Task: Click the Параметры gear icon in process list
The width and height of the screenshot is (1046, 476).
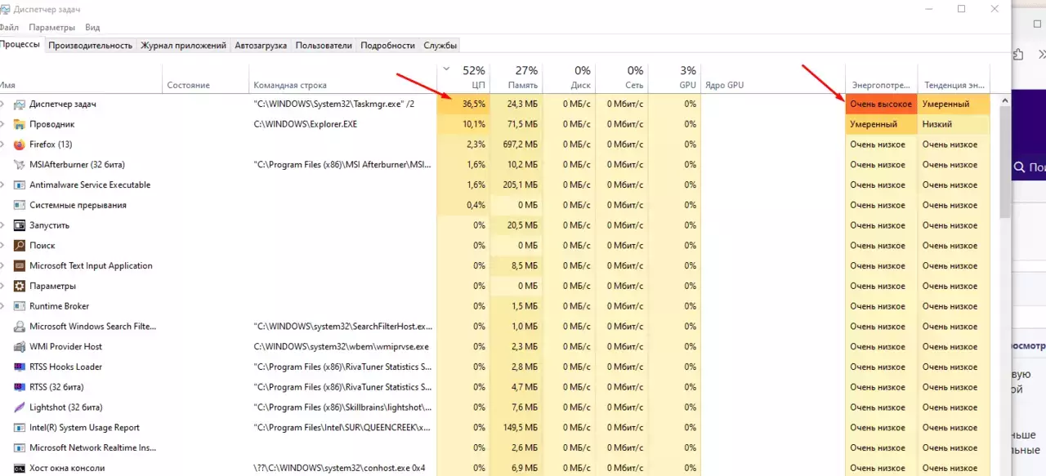Action: tap(20, 286)
